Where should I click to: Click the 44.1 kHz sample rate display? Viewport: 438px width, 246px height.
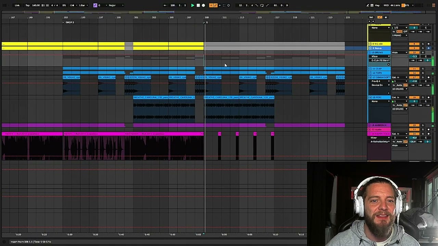click(x=395, y=5)
